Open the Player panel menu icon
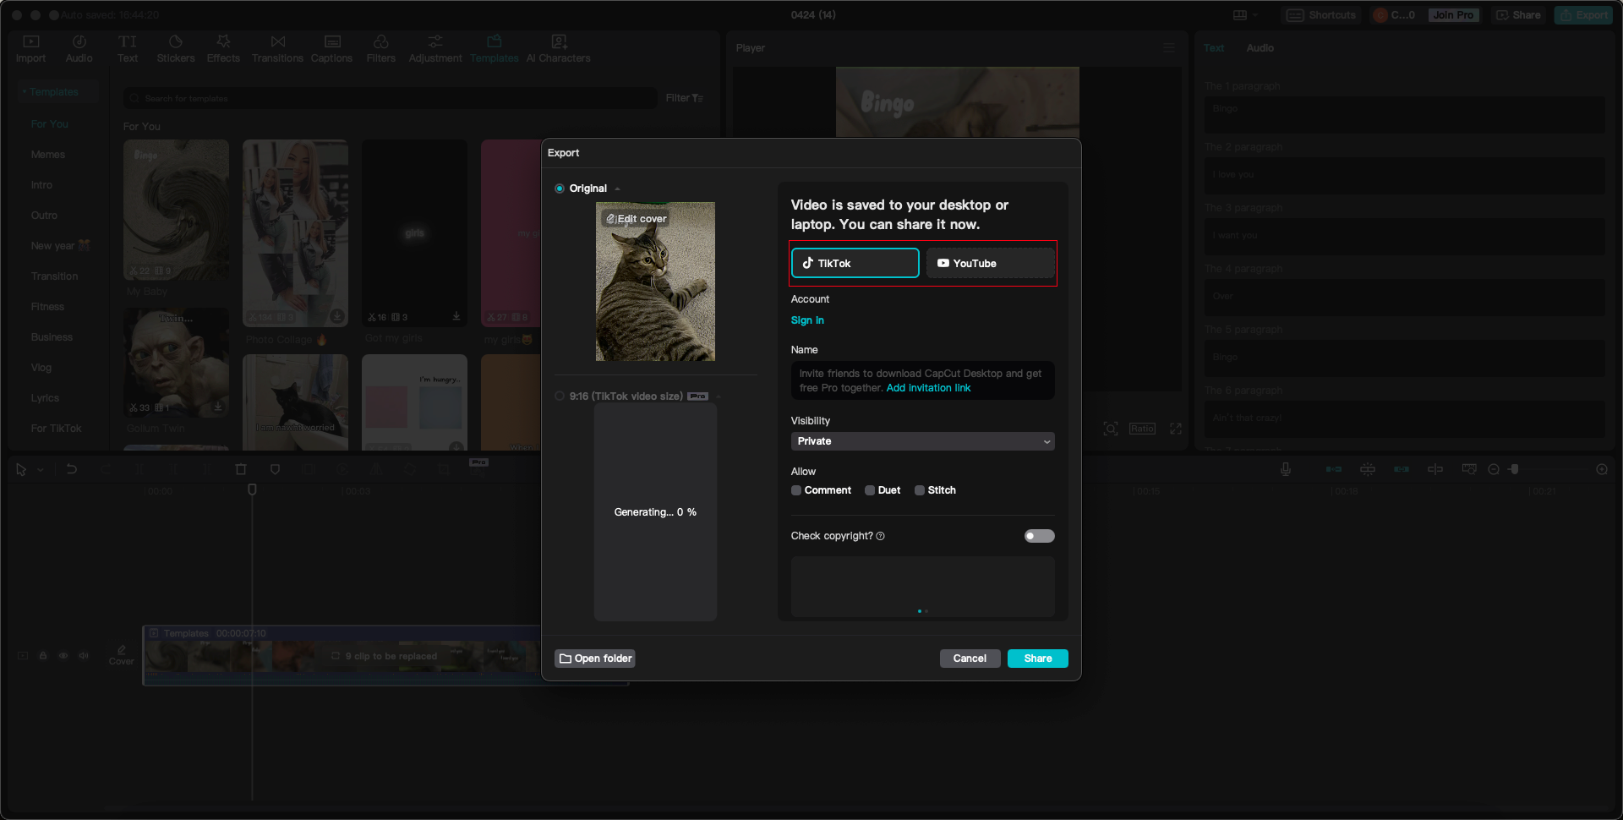Image resolution: width=1623 pixels, height=820 pixels. (1169, 48)
